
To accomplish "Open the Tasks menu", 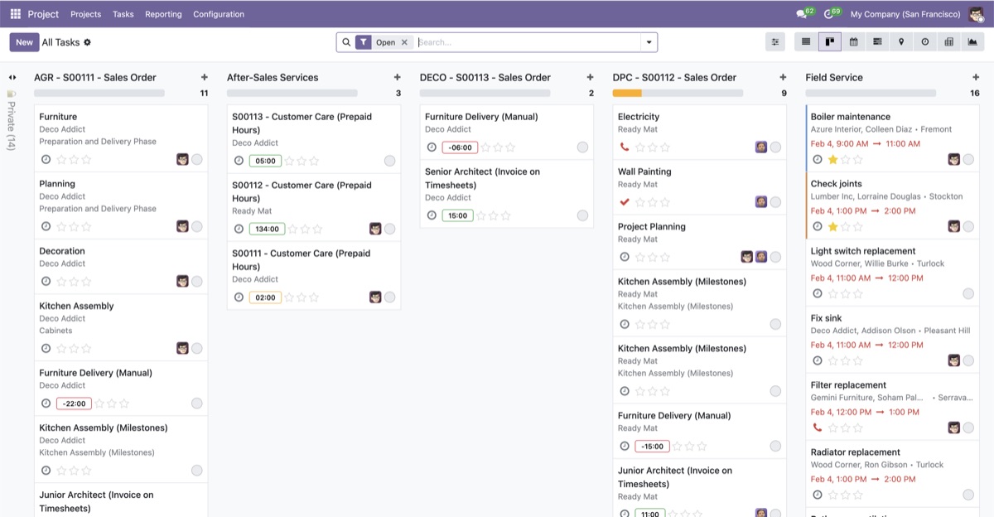I will [x=123, y=14].
